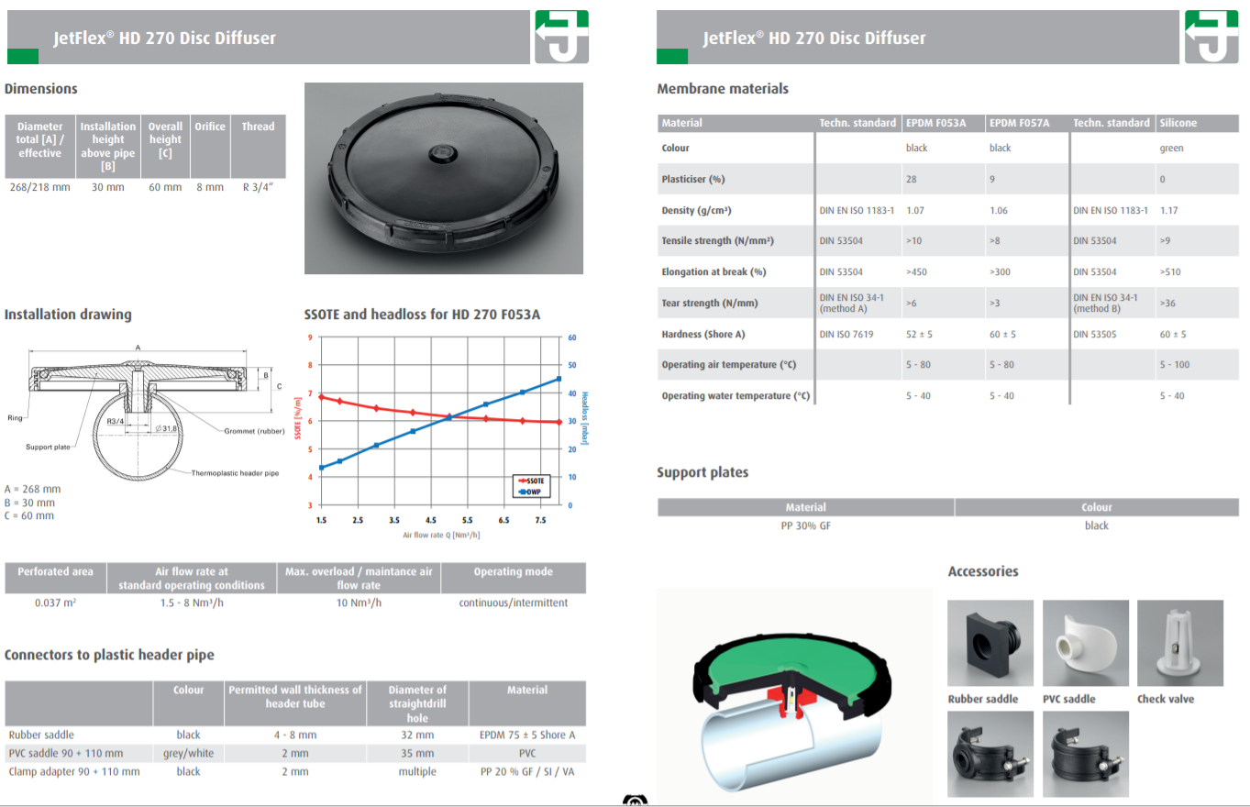Click the 'Tensile strength (N/mm²)' row label
1250x807 pixels.
click(717, 241)
